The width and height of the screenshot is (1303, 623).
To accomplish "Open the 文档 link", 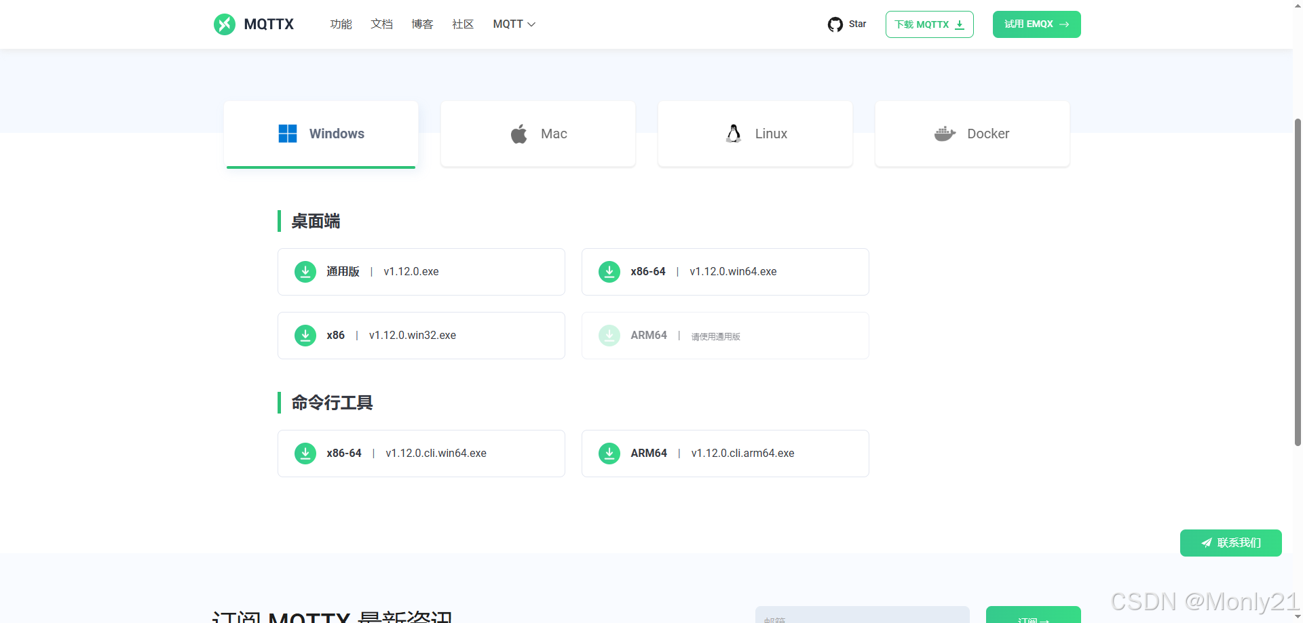I will 381,24.
